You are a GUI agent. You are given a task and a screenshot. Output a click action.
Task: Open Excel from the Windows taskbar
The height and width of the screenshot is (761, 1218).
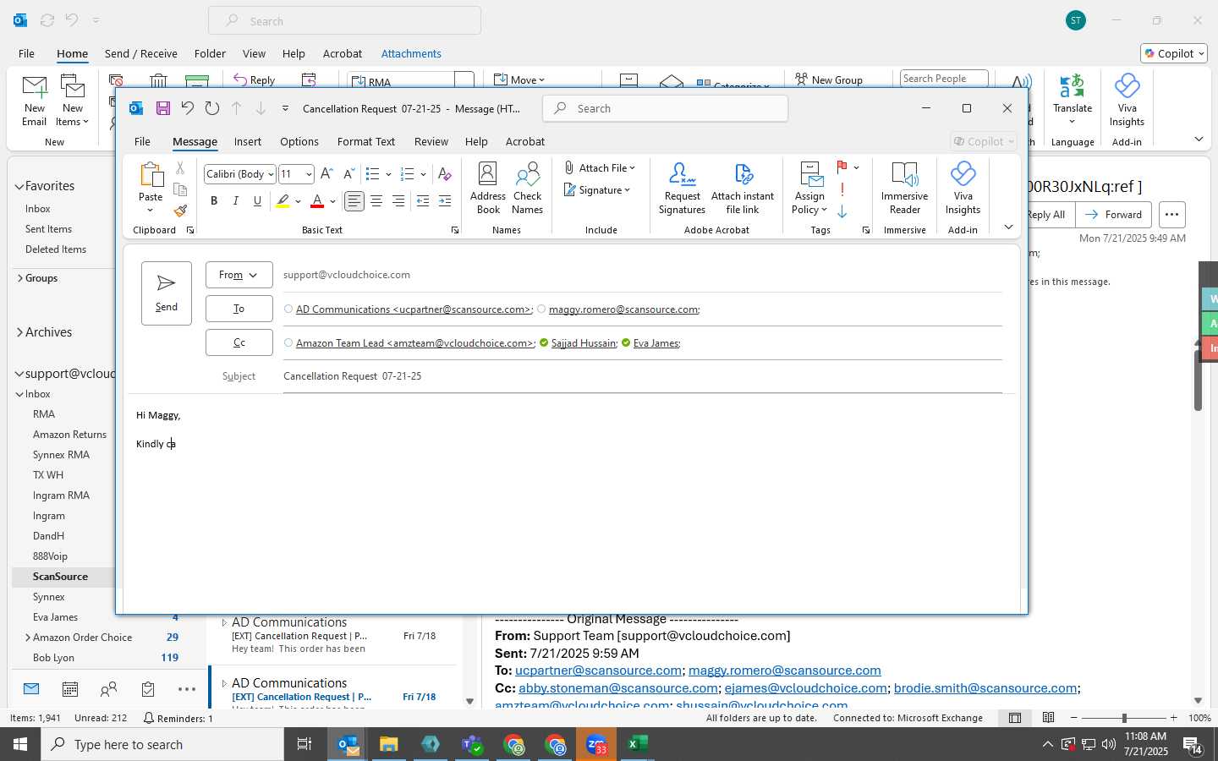pos(637,744)
